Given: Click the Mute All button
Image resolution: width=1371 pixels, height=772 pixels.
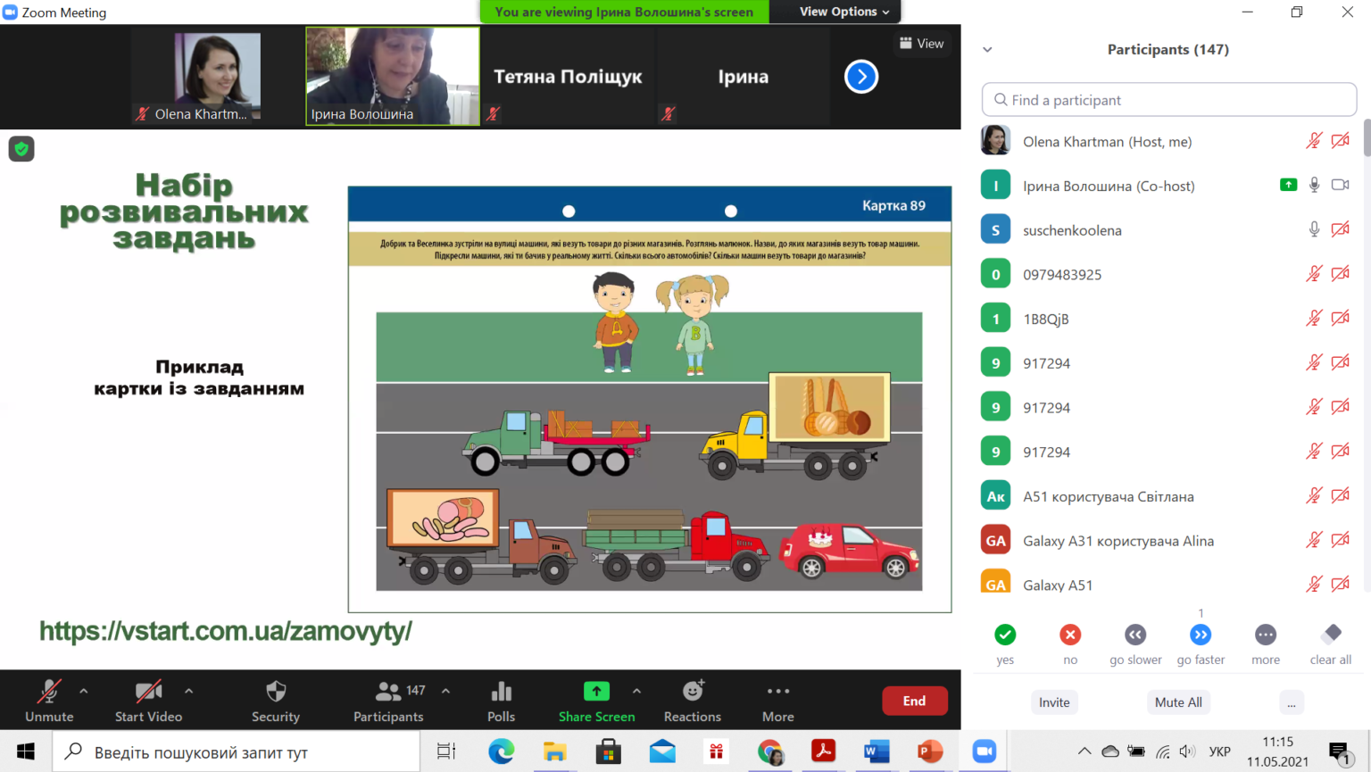Looking at the screenshot, I should coord(1178,702).
